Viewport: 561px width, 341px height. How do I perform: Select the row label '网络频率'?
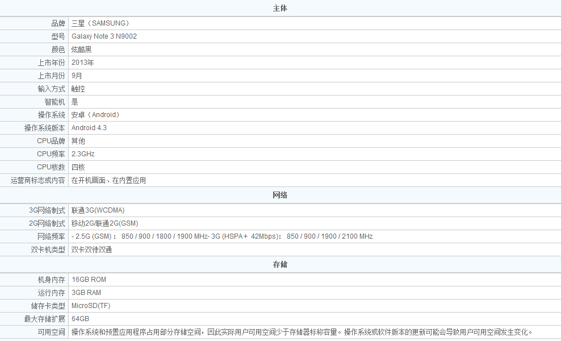[52, 236]
